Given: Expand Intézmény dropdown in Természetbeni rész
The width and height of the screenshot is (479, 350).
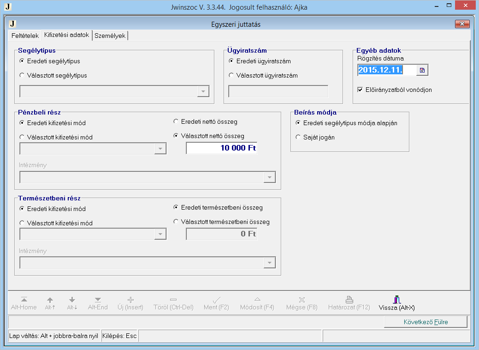Looking at the screenshot, I should tap(269, 263).
